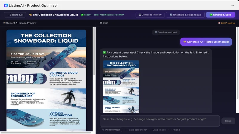Click the Upload Image button
The height and width of the screenshot is (134, 239).
pos(111,130)
